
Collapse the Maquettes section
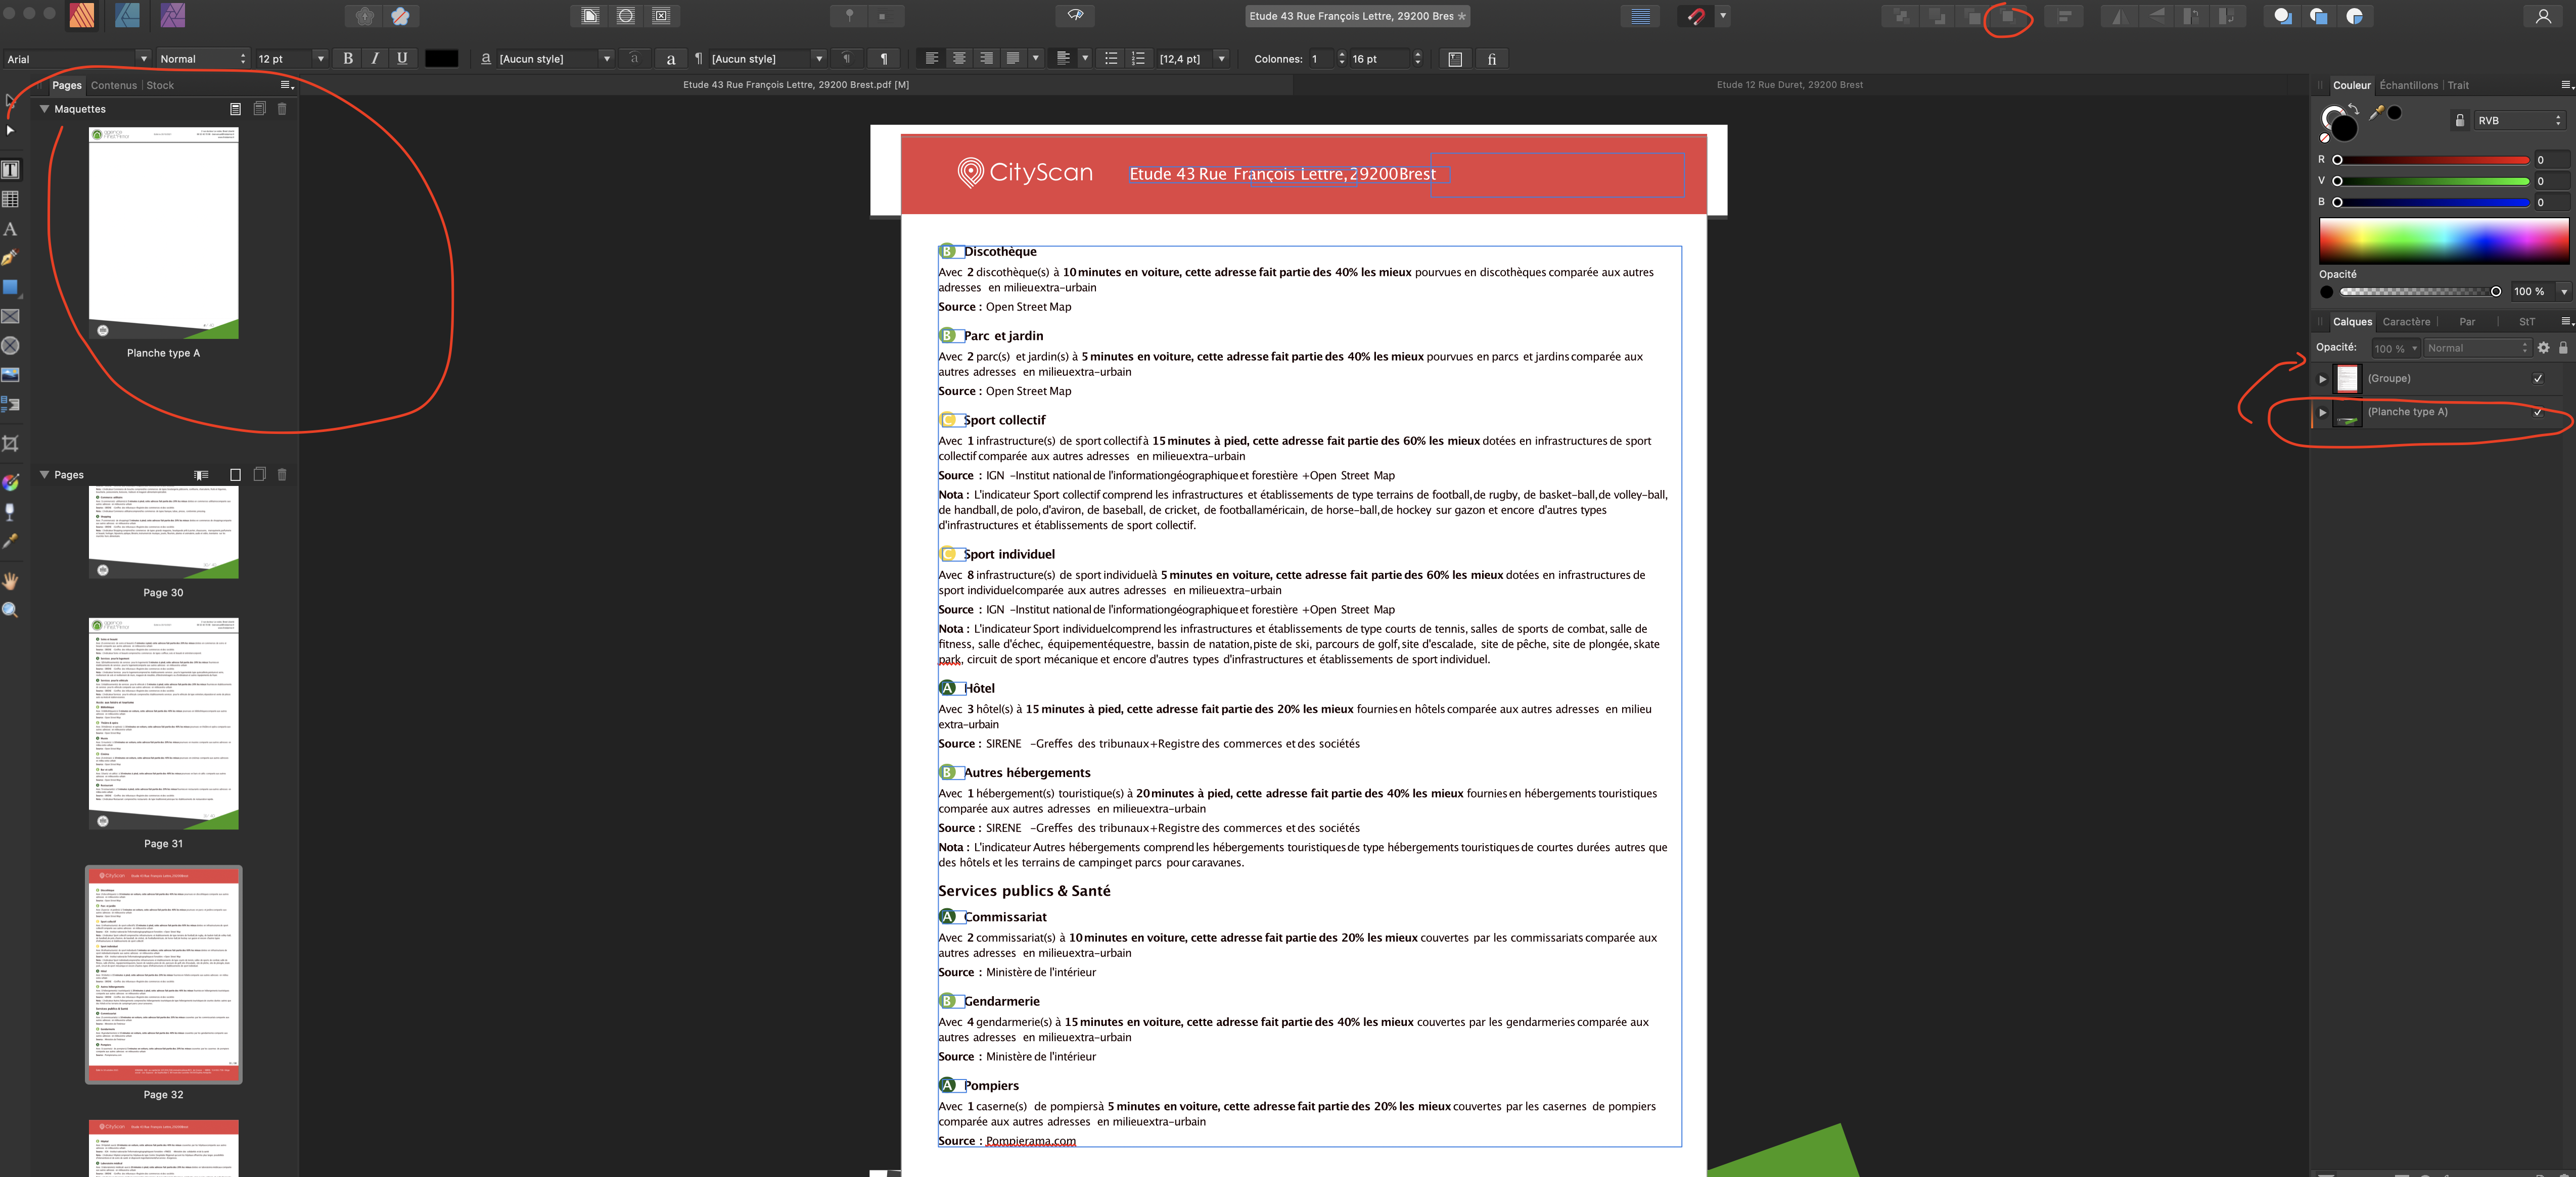[45, 109]
